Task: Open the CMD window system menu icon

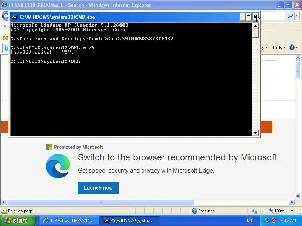Action: 14,17
